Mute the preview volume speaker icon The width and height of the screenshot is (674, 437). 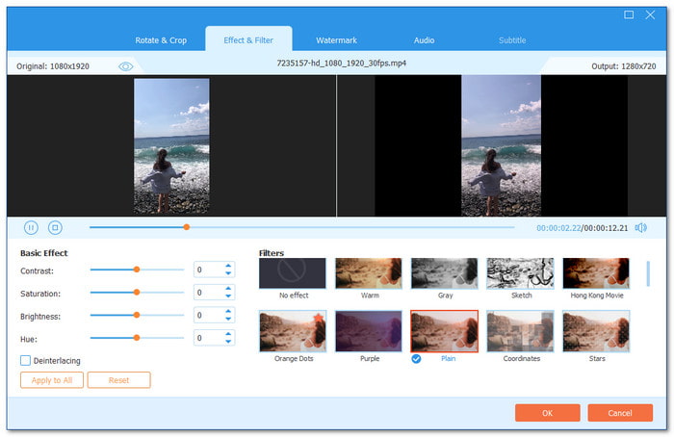(640, 228)
